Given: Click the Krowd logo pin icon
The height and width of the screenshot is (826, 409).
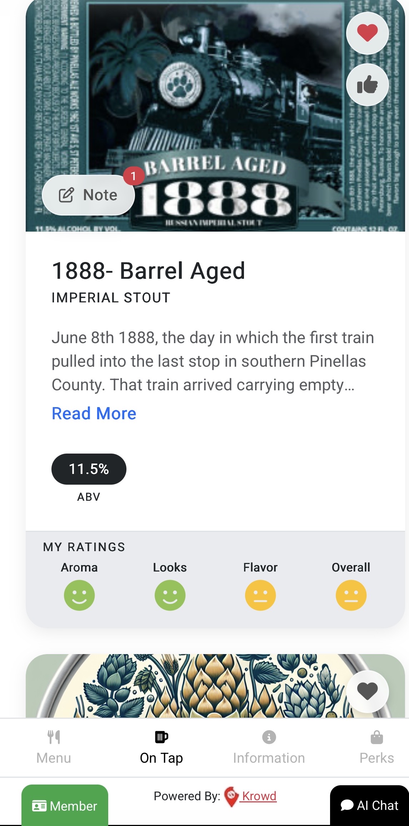Looking at the screenshot, I should 231,796.
